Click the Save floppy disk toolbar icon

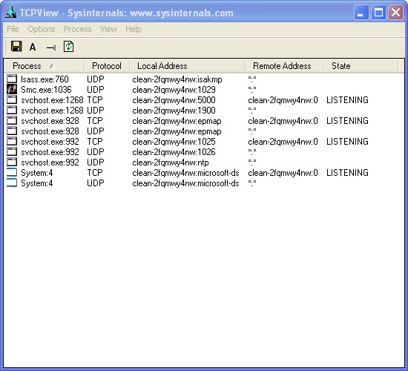coord(16,47)
